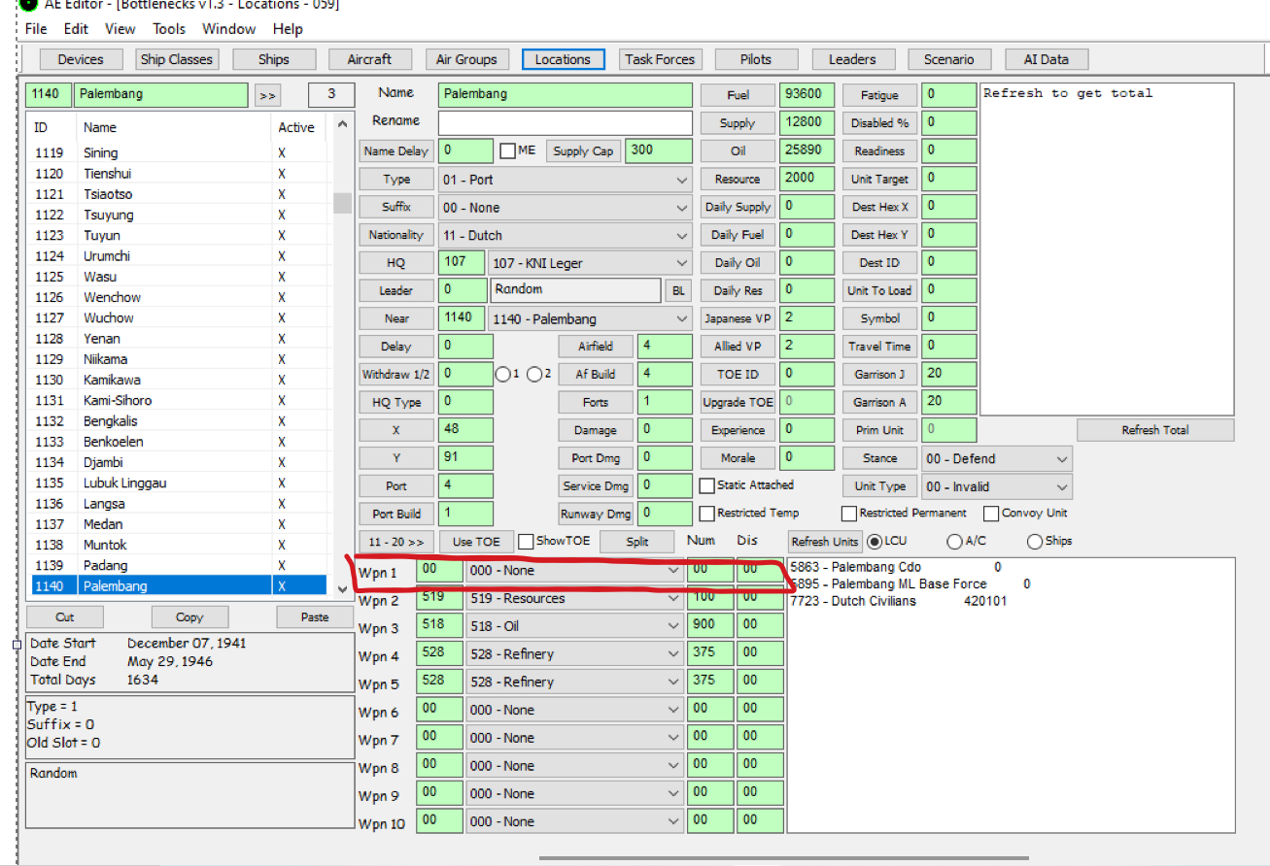Click the >> next location button
Screen dimensions: 1270x866
[266, 95]
